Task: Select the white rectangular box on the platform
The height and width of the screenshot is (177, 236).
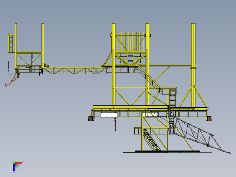Action: tap(109, 114)
